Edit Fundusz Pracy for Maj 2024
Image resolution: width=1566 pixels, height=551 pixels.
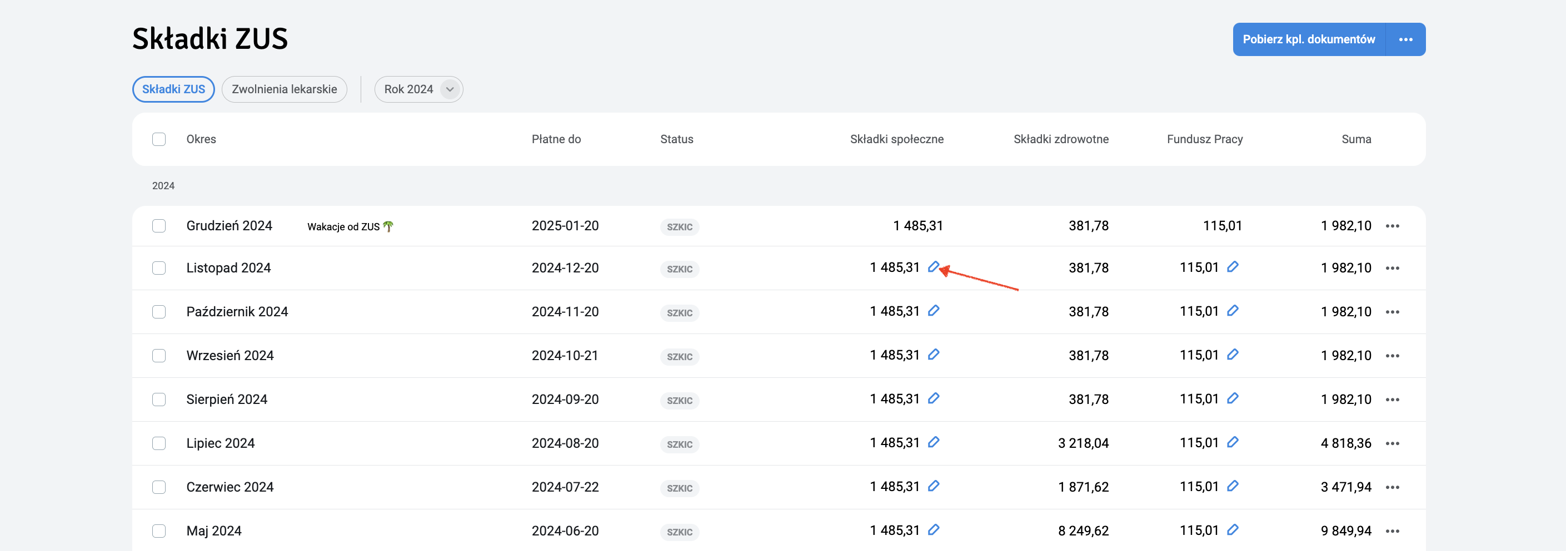(1232, 530)
